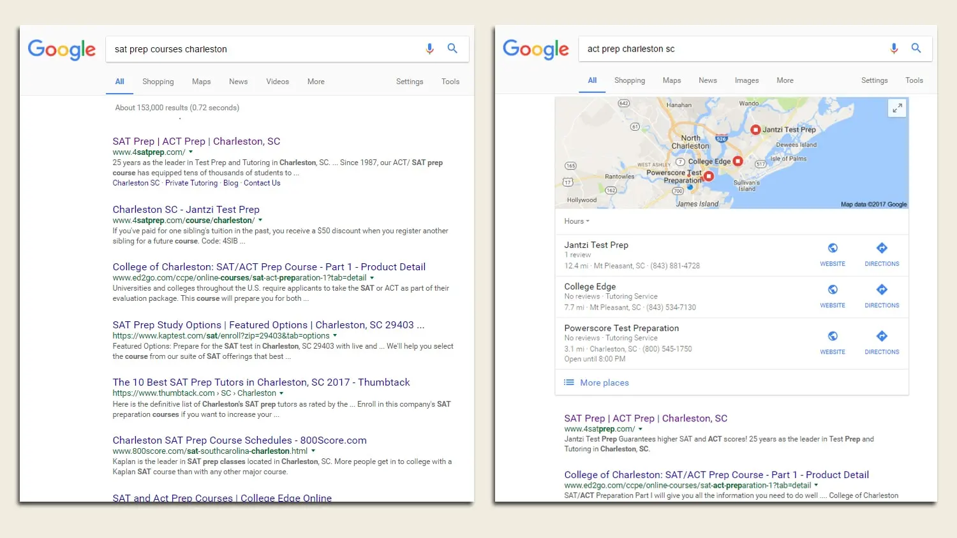Open the website globe icon for College Edge
The image size is (957, 538).
point(833,289)
